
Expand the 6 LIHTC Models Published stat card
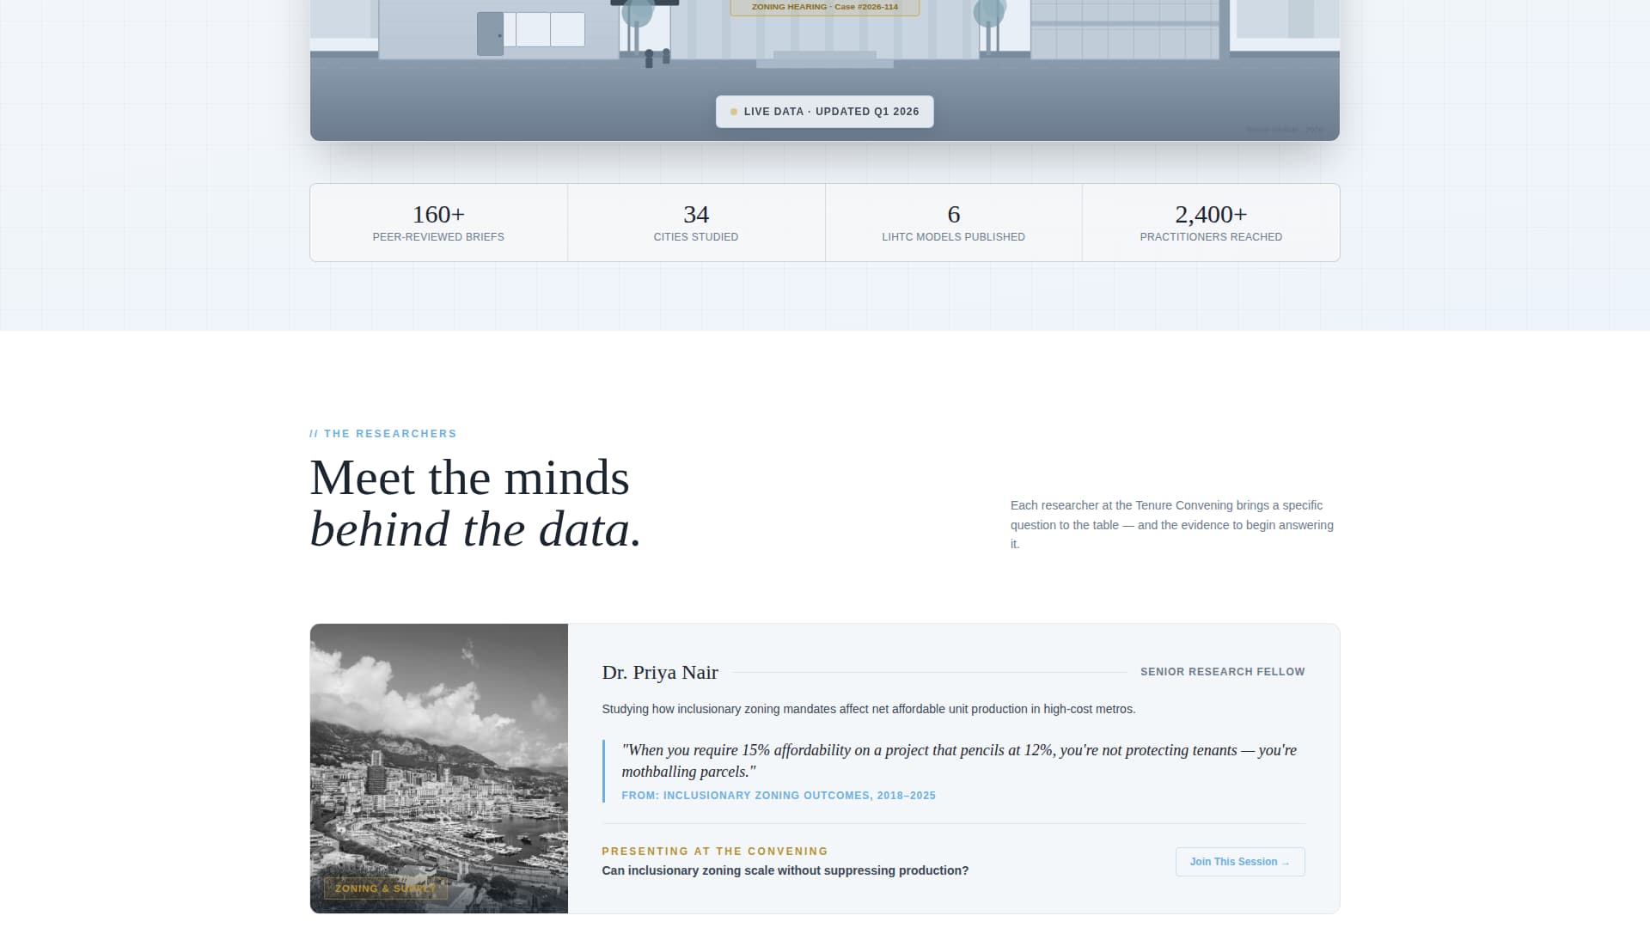click(953, 222)
